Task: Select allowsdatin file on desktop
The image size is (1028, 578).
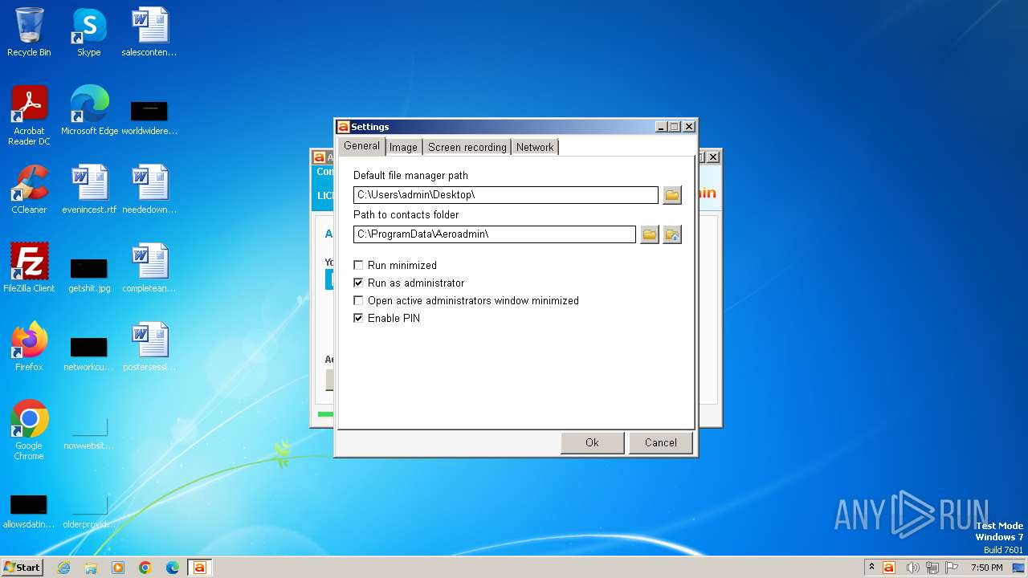Action: 29,511
